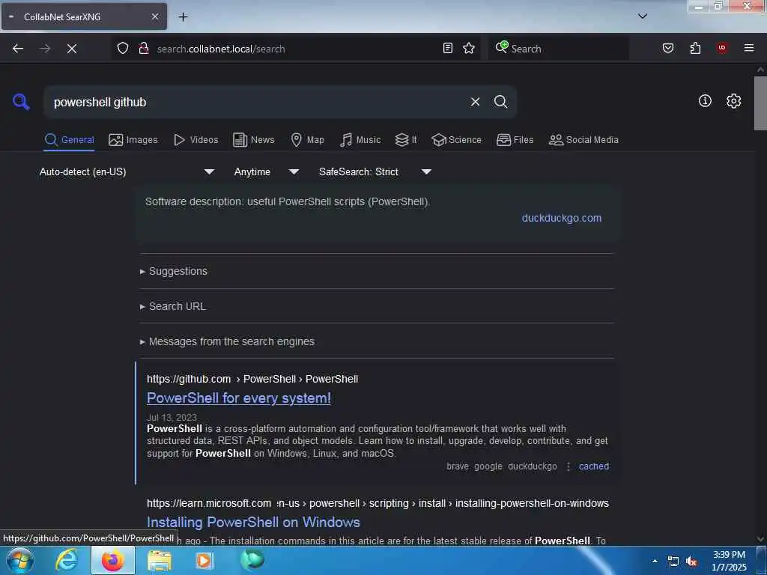Clear the search query with X
Viewport: 767px width, 575px height.
(x=475, y=102)
